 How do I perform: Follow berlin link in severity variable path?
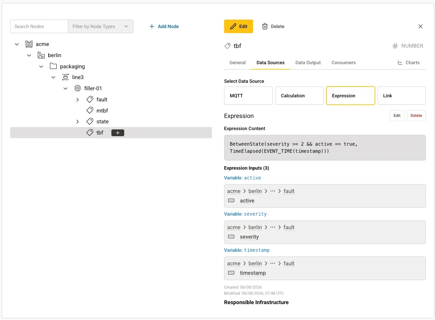coord(255,227)
